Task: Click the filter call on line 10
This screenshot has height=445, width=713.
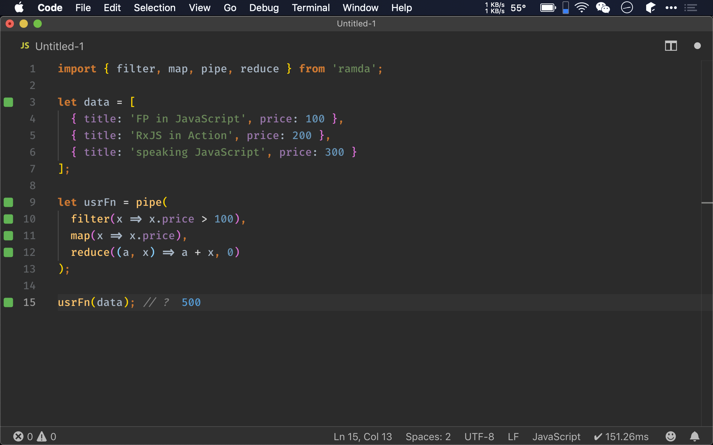Action: pos(90,219)
